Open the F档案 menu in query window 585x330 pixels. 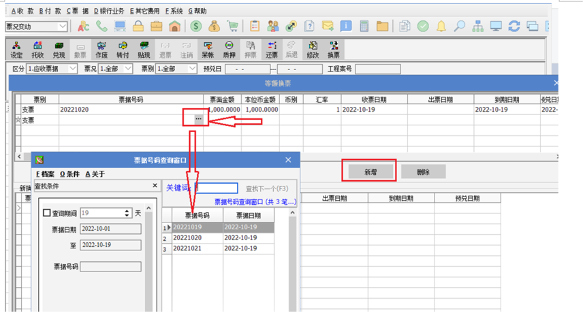point(45,174)
